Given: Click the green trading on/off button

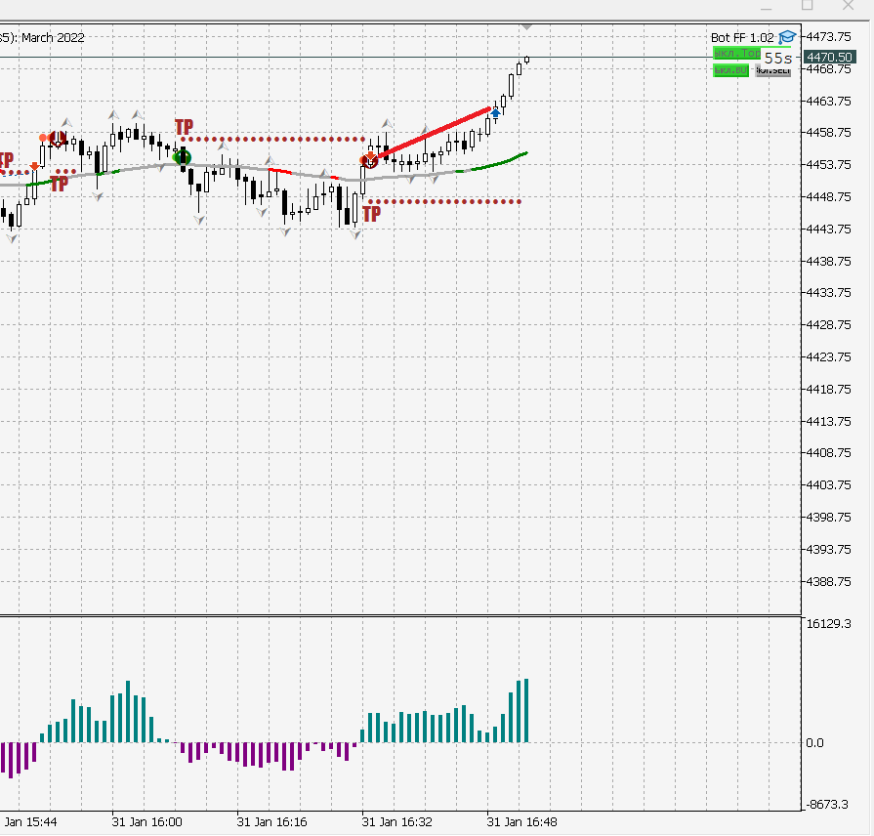Looking at the screenshot, I should click(737, 53).
